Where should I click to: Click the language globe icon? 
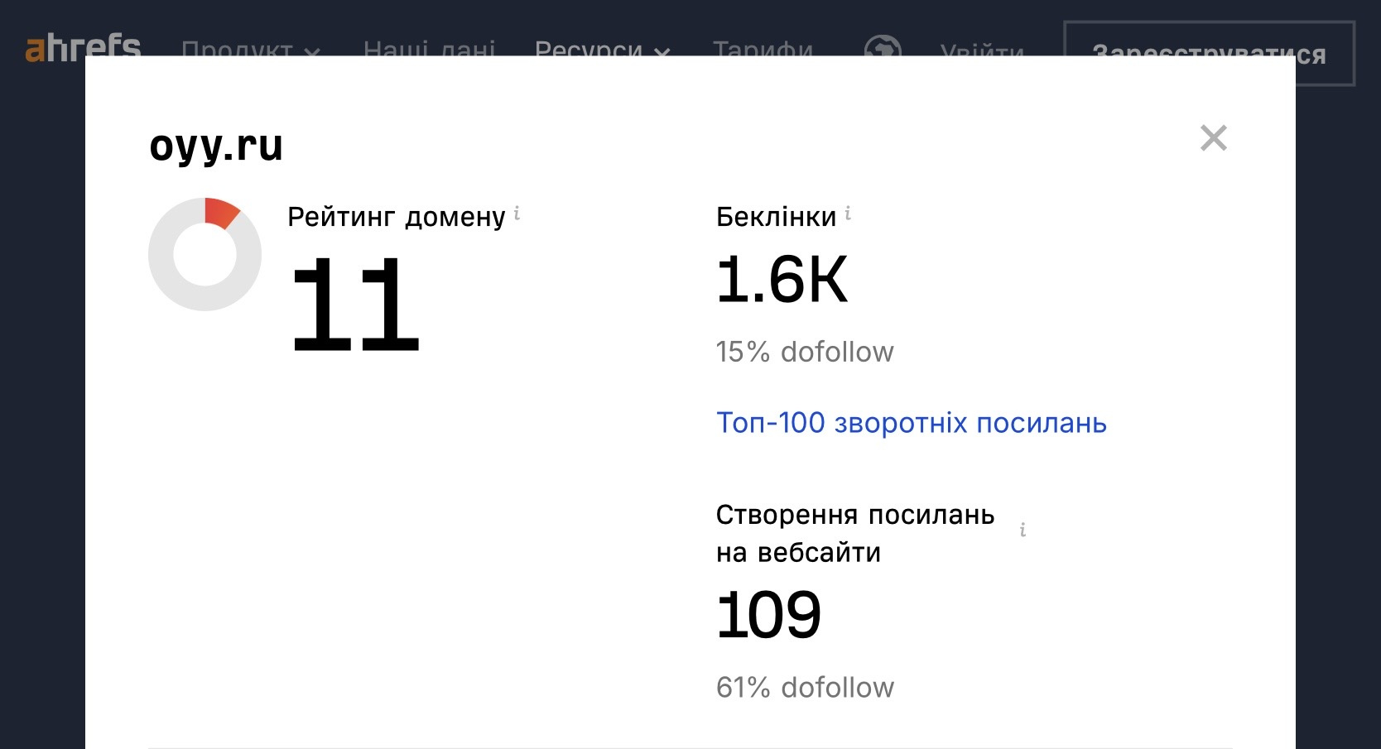pos(883,48)
